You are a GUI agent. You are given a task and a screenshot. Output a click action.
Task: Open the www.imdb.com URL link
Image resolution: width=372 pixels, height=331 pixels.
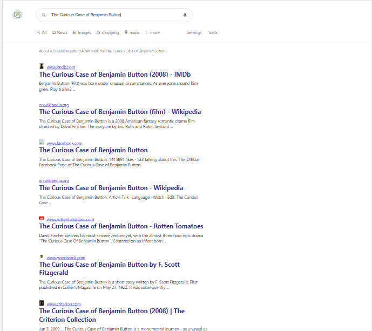(x=60, y=67)
